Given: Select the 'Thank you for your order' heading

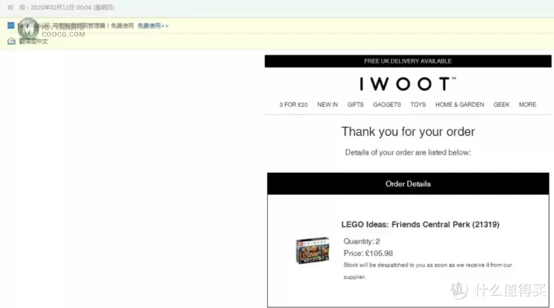Looking at the screenshot, I should pyautogui.click(x=407, y=132).
